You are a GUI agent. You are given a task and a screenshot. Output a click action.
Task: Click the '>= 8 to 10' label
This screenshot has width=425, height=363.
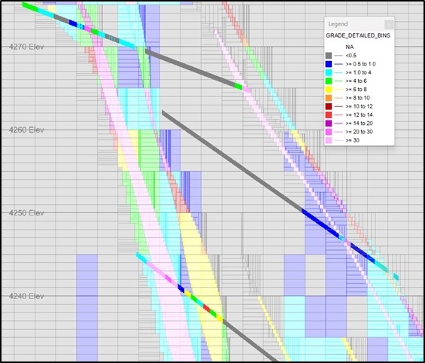[357, 98]
